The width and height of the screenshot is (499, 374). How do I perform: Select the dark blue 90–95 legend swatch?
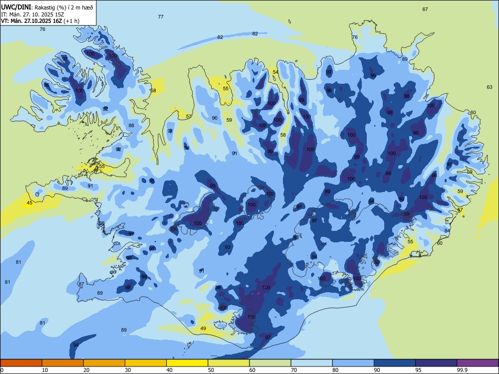(x=395, y=363)
